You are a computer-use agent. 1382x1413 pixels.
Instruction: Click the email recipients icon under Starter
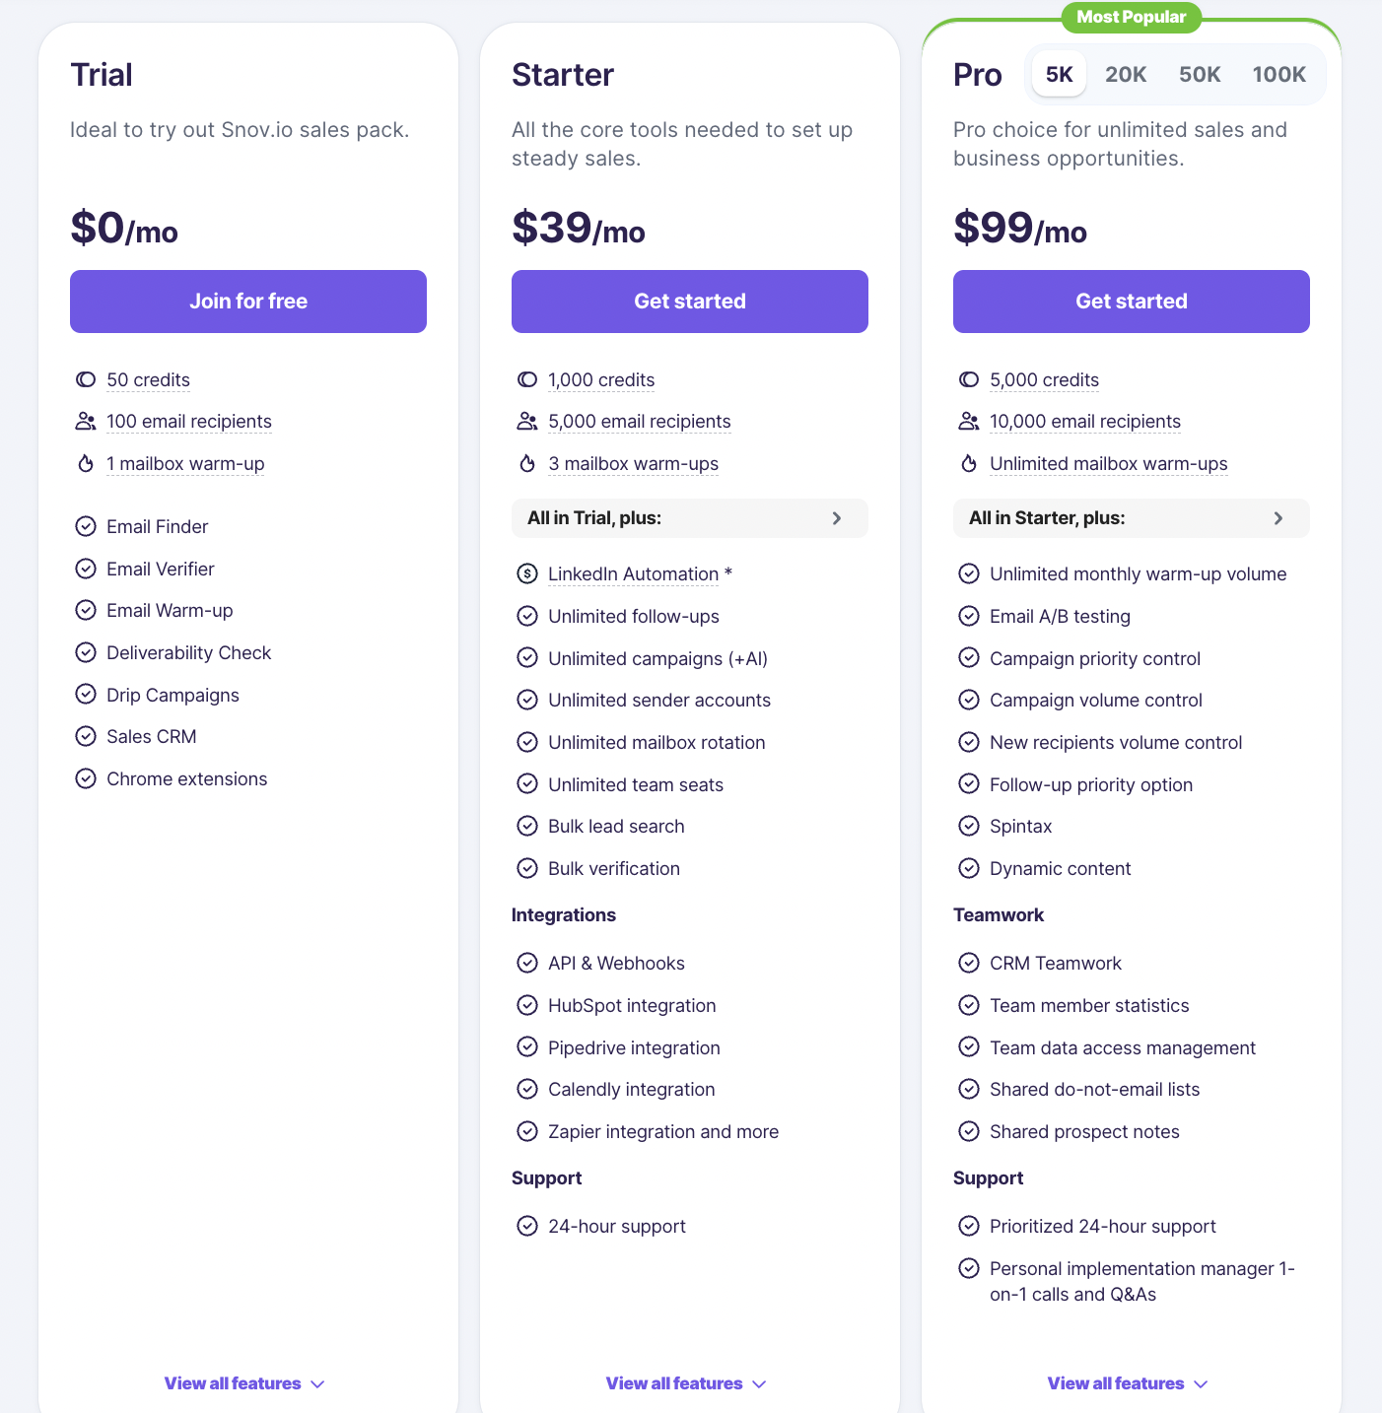[526, 421]
